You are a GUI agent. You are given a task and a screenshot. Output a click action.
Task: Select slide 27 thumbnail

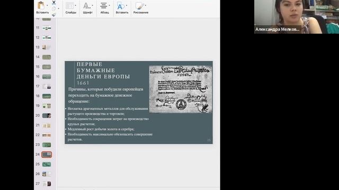pyautogui.click(x=47, y=184)
